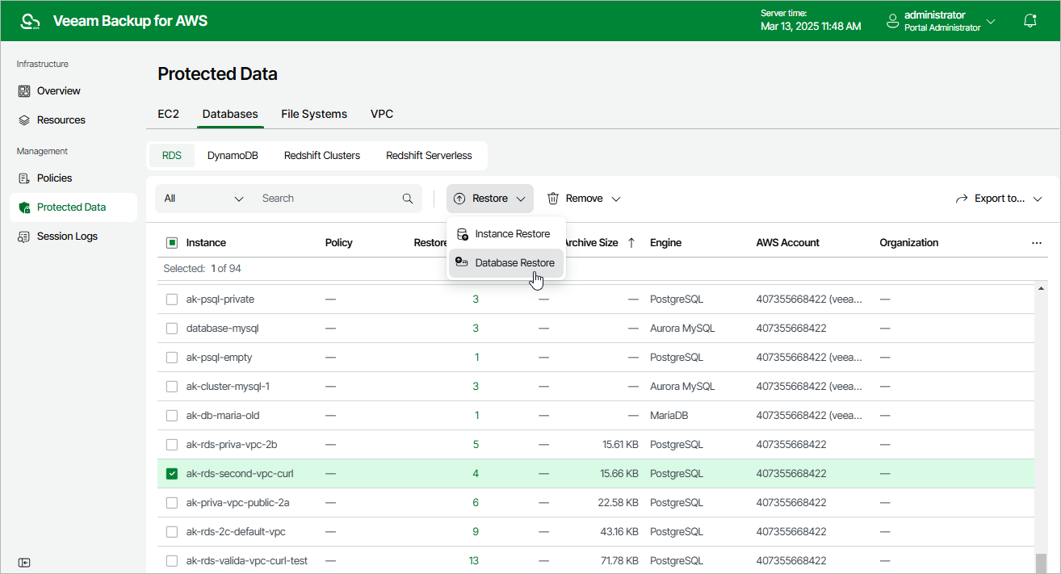Switch to the VPC tab
Image resolution: width=1061 pixels, height=574 pixels.
point(382,114)
